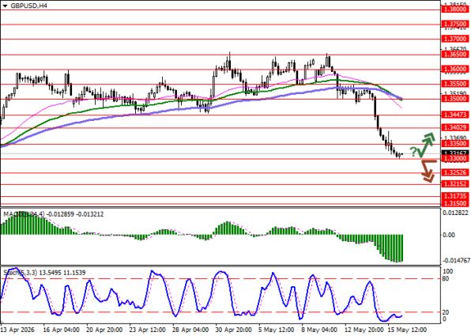
Task: Select the 1.31500 price level label
Action: pos(455,203)
